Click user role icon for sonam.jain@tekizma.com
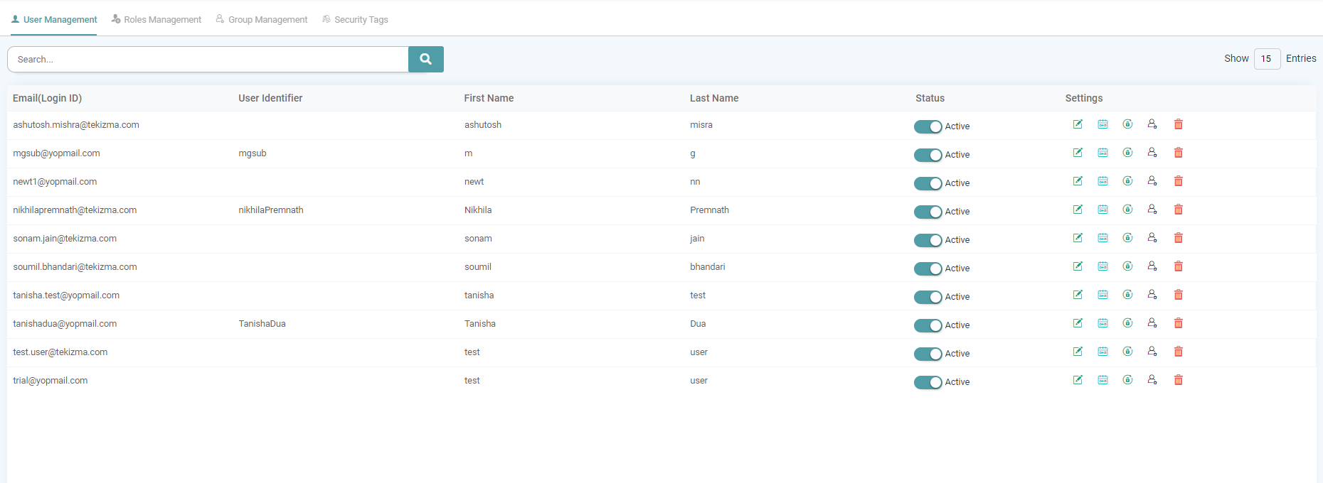 coord(1152,238)
